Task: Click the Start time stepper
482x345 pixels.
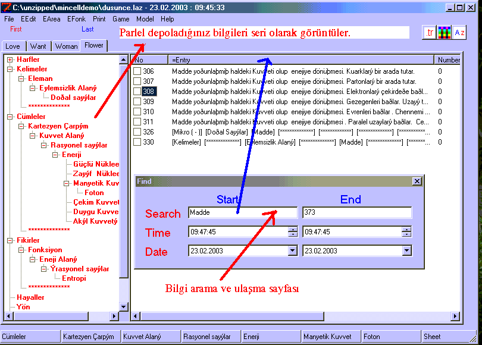Action: point(293,232)
